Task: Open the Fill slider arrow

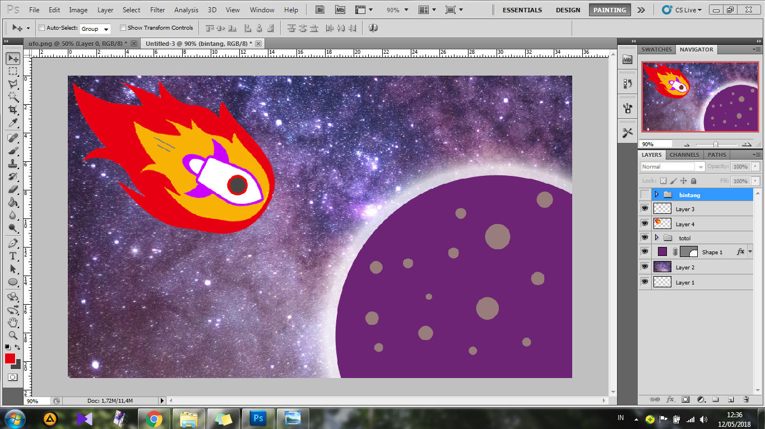Action: 755,181
